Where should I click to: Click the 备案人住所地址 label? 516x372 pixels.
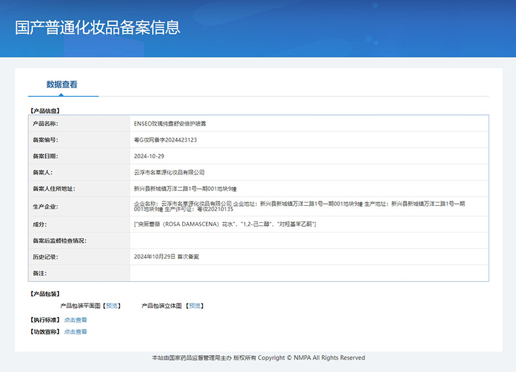click(54, 189)
